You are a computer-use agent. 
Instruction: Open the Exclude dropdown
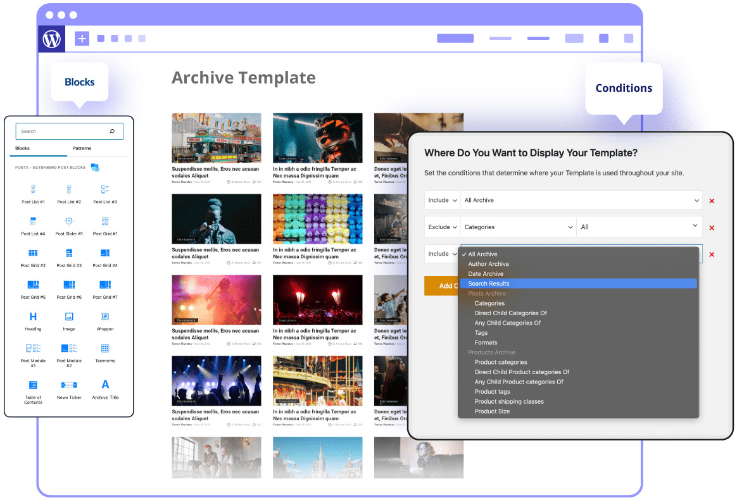[x=442, y=227]
